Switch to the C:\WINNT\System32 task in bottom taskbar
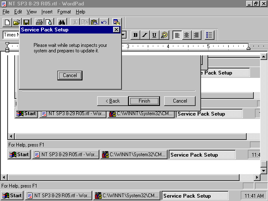The width and height of the screenshot is (268, 201). pos(127,196)
